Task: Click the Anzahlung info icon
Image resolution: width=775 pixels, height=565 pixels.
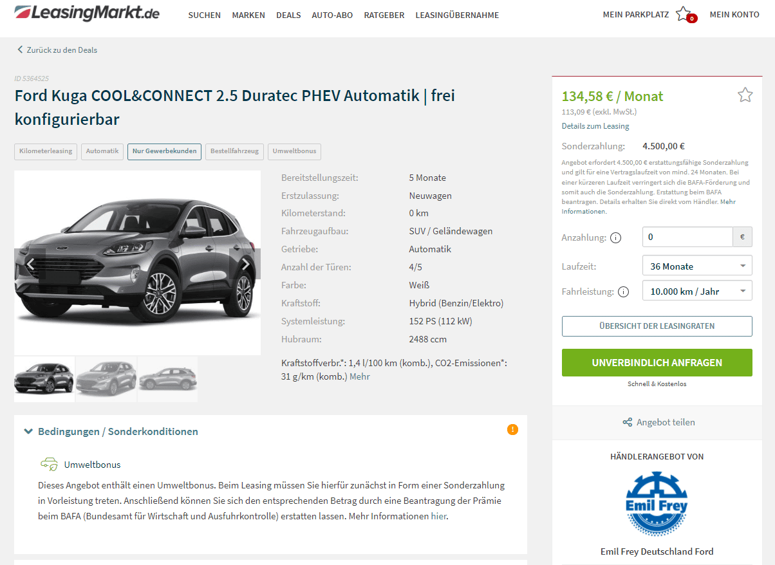Action: coord(615,237)
